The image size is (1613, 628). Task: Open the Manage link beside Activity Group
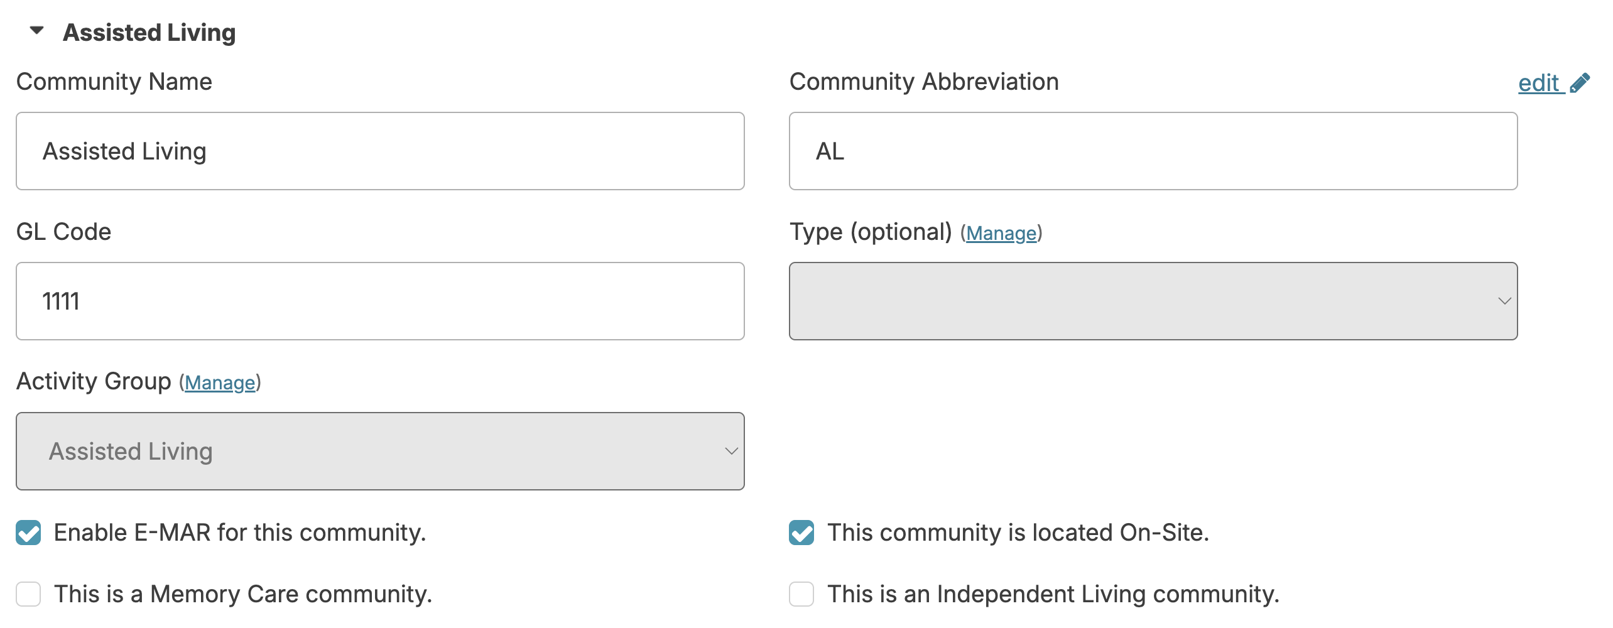pos(220,383)
